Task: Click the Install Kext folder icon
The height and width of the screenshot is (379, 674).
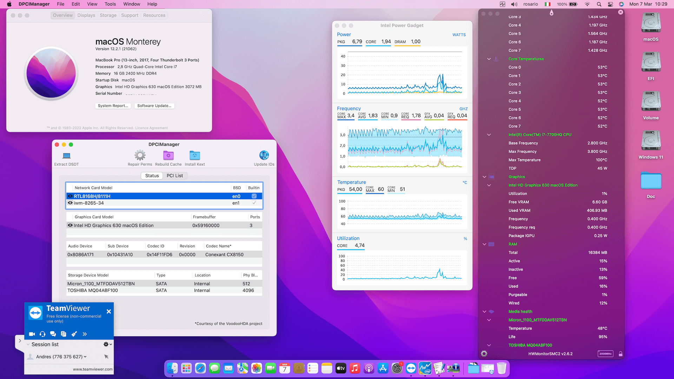Action: pyautogui.click(x=194, y=155)
